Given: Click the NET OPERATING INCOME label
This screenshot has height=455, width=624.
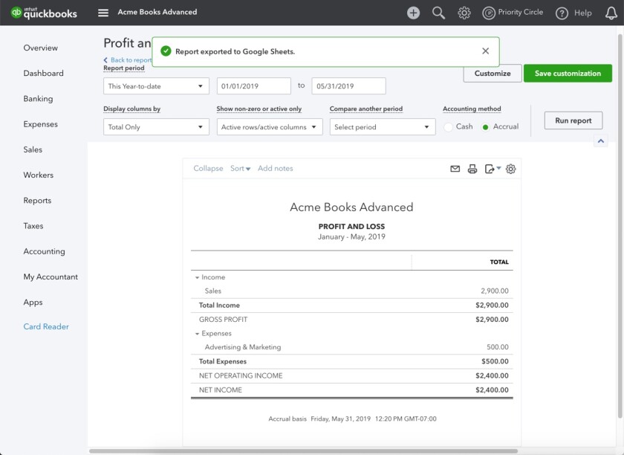Looking at the screenshot, I should [x=241, y=375].
